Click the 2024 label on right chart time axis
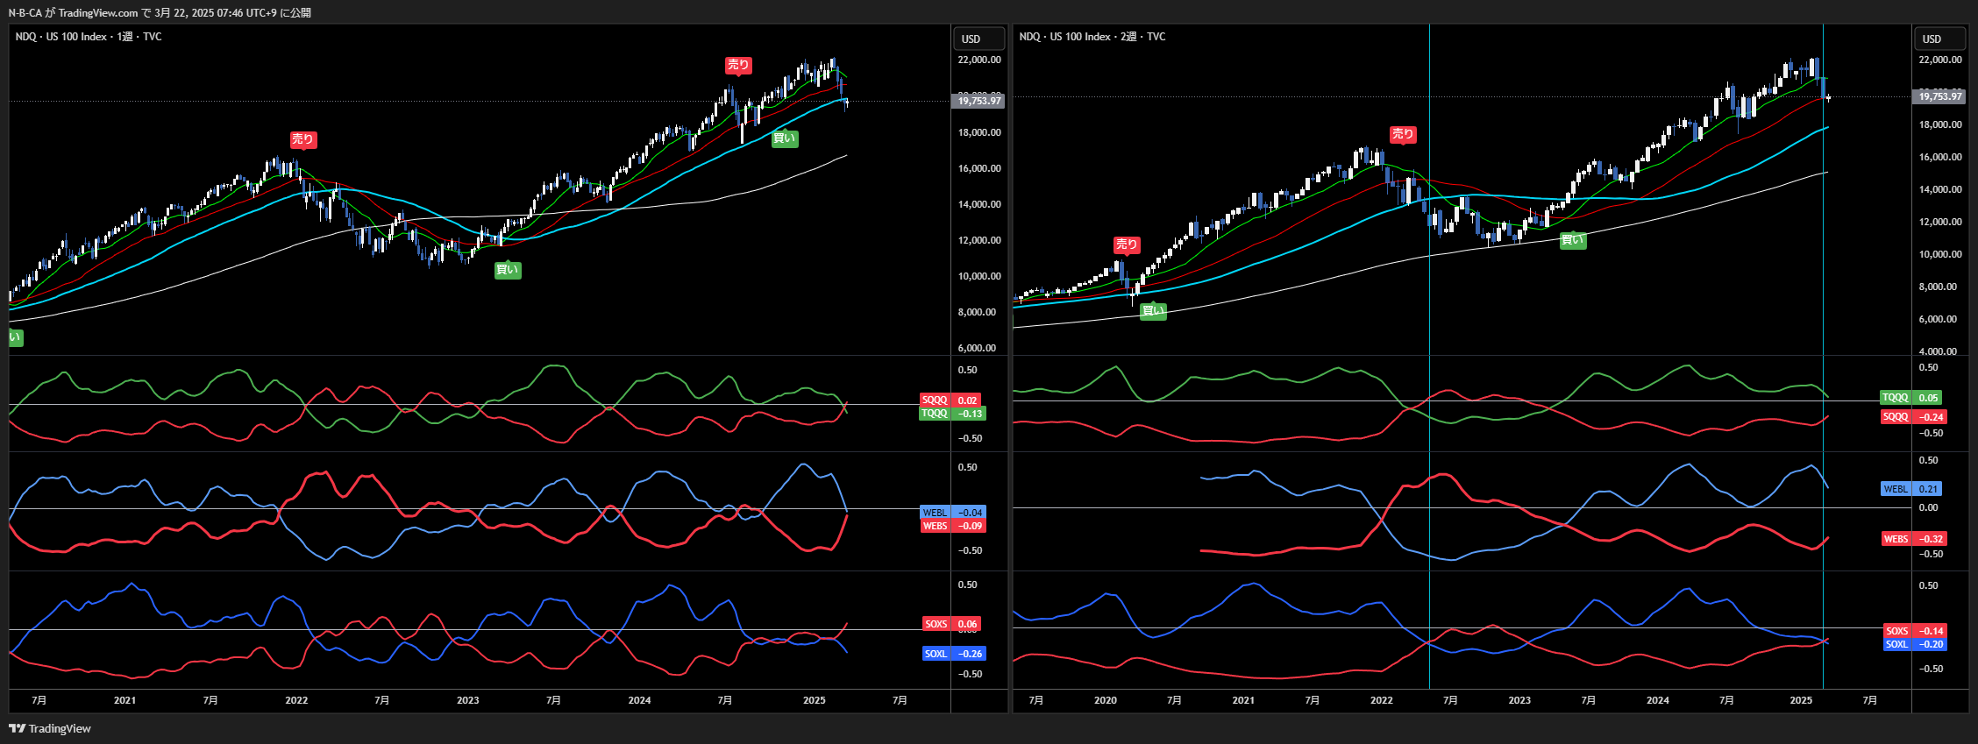1978x744 pixels. pos(1658,700)
